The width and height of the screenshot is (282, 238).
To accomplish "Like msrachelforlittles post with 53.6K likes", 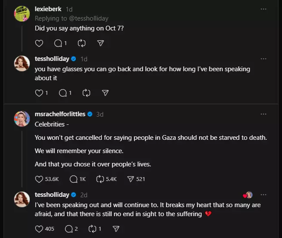I will [x=47, y=179].
